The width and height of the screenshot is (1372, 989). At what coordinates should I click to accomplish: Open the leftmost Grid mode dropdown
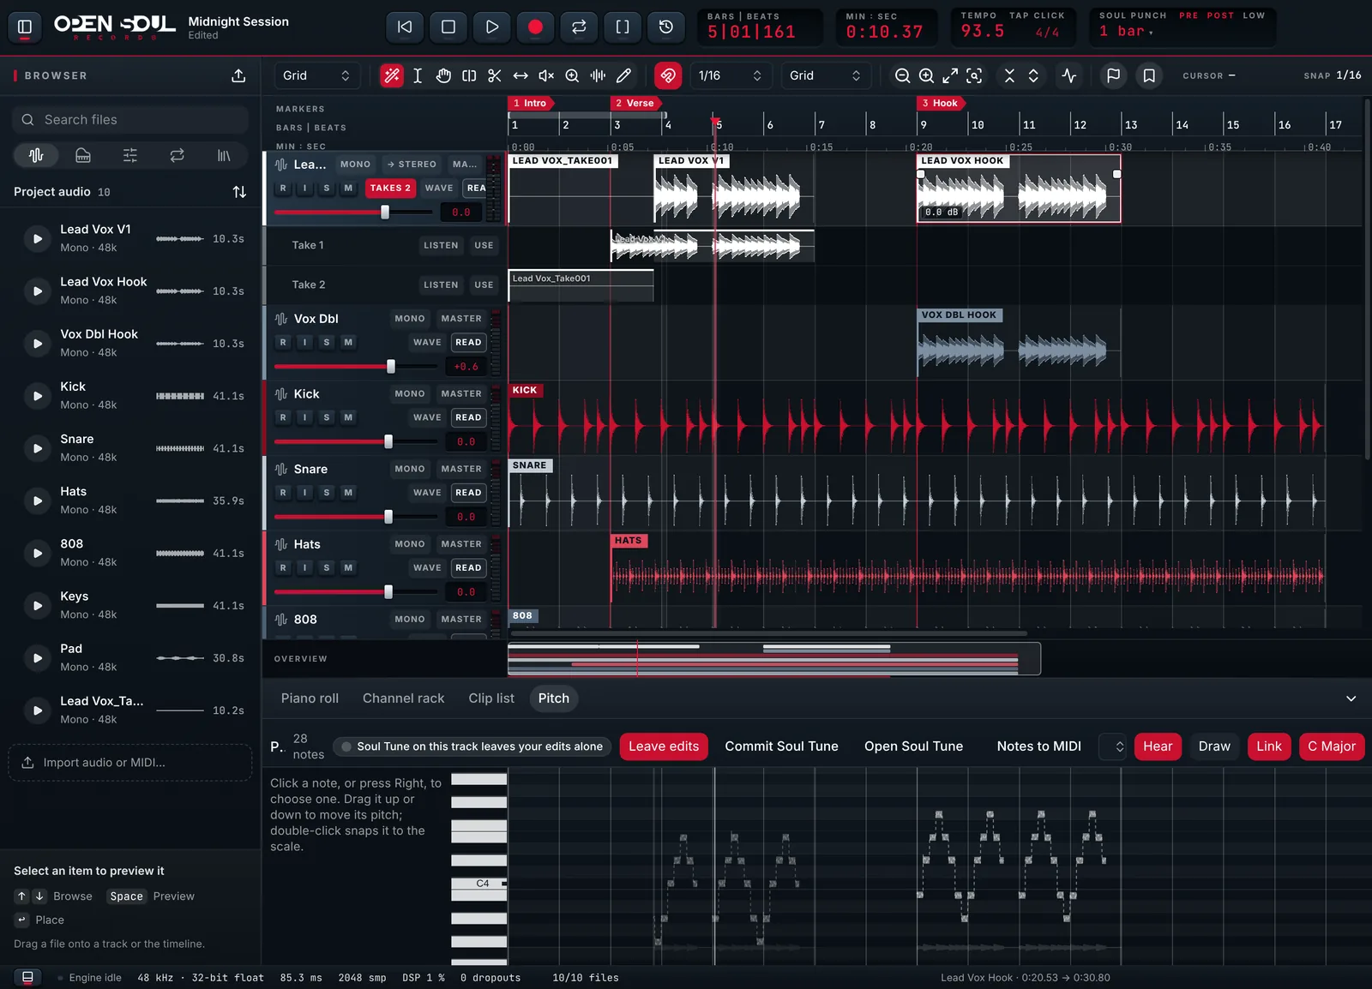316,75
